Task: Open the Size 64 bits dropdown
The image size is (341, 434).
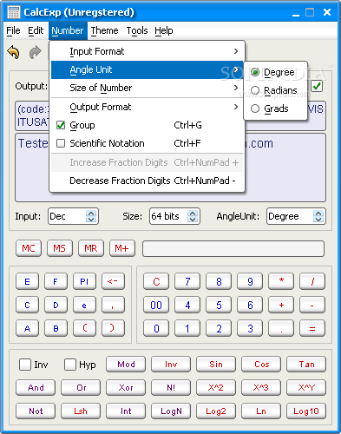Action: pos(193,216)
